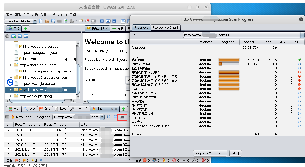Stop the active scan

pos(115,117)
